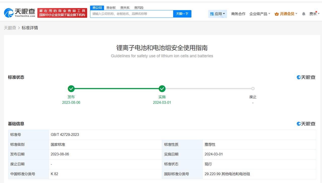Screen dimensions: 322x183
Task: Click the green 实施 checkmark milestone
Action: [x=162, y=89]
